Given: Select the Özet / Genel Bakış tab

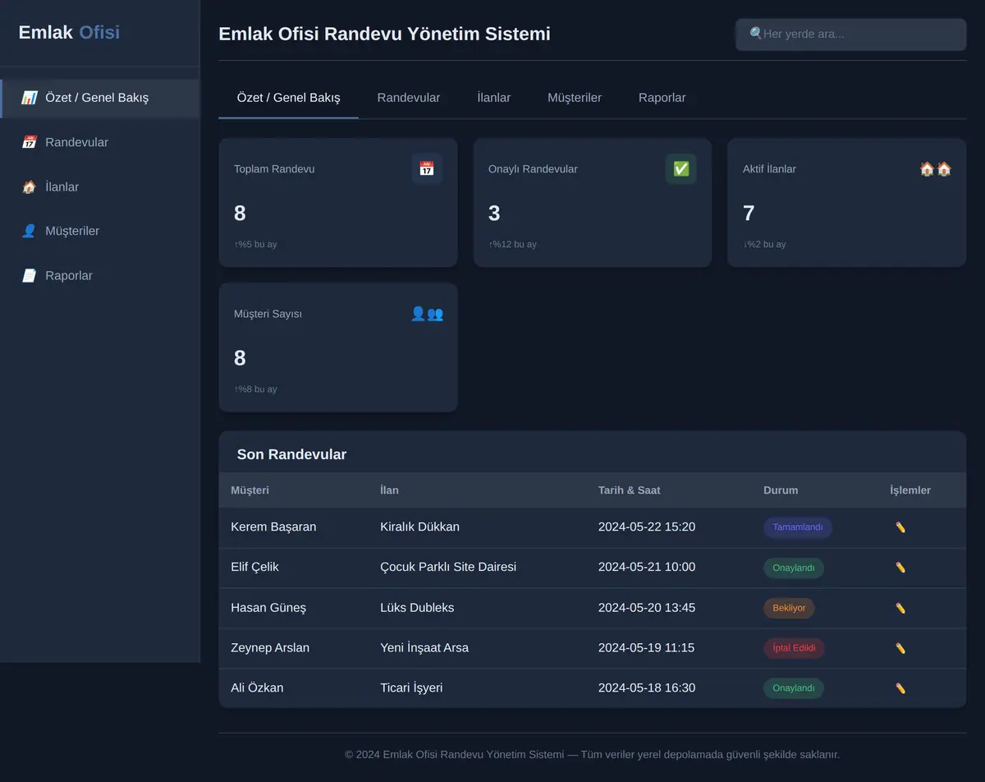Looking at the screenshot, I should 289,98.
